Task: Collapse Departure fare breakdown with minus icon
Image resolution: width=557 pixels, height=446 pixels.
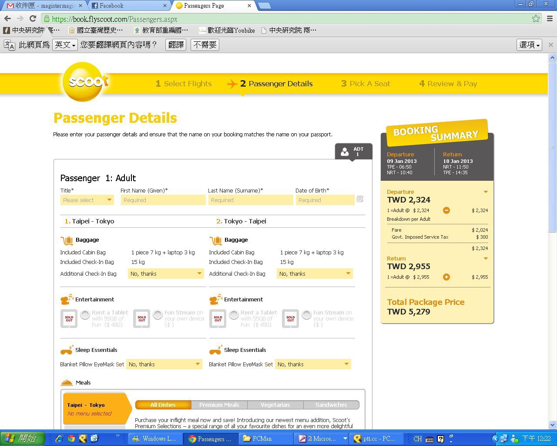Action: click(x=446, y=210)
